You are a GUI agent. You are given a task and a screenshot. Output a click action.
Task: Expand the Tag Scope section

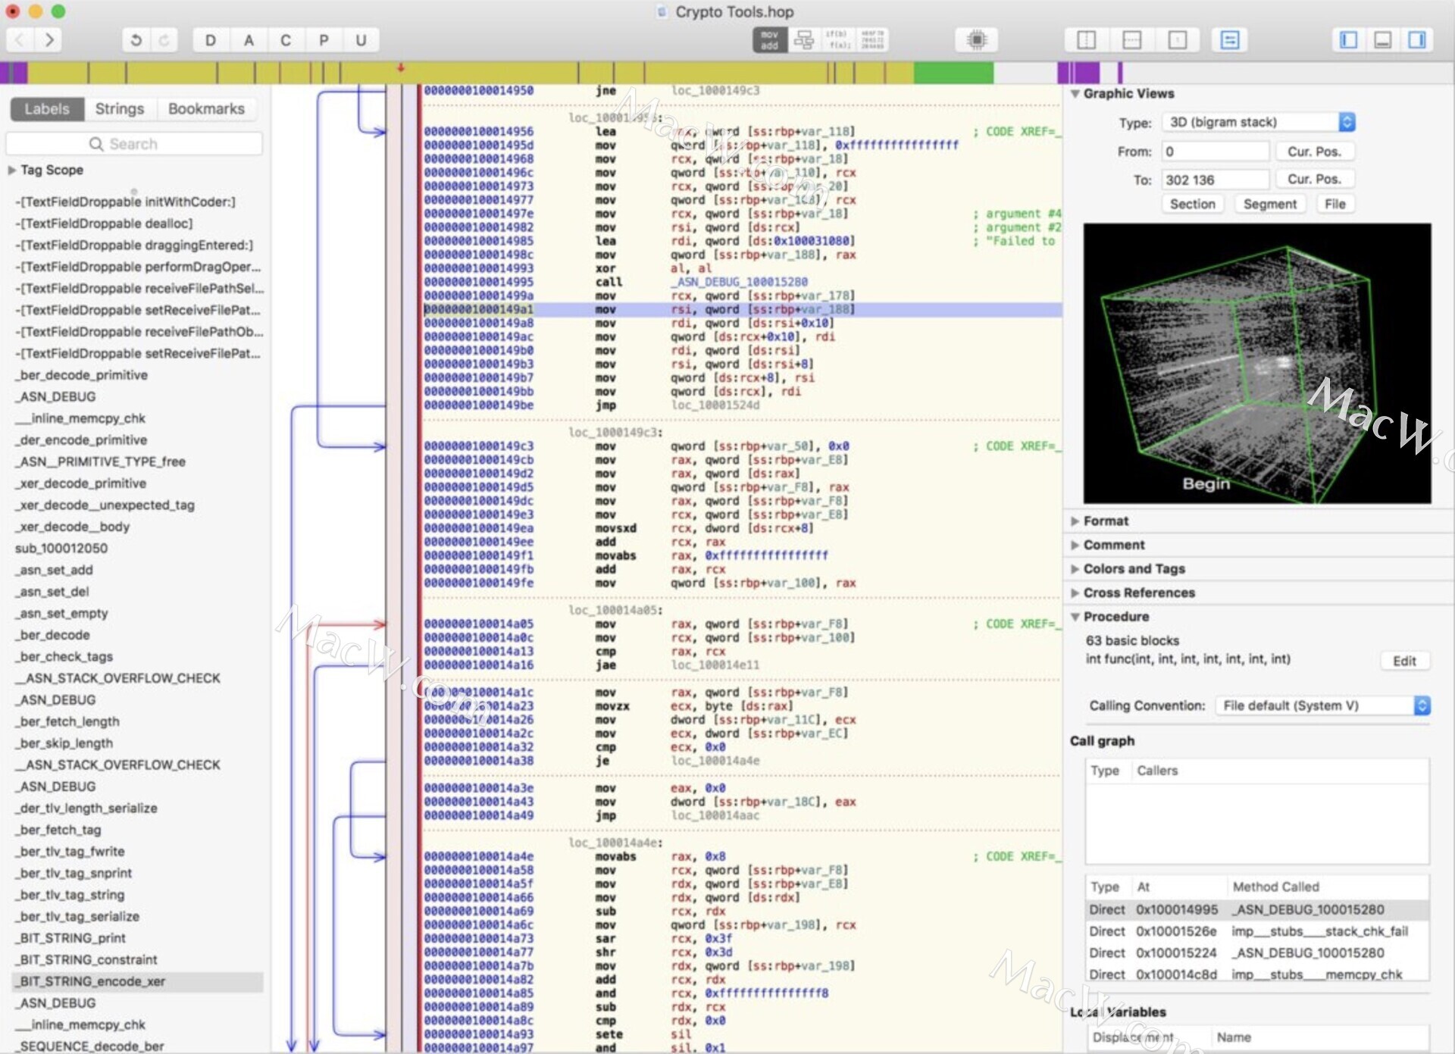click(12, 170)
